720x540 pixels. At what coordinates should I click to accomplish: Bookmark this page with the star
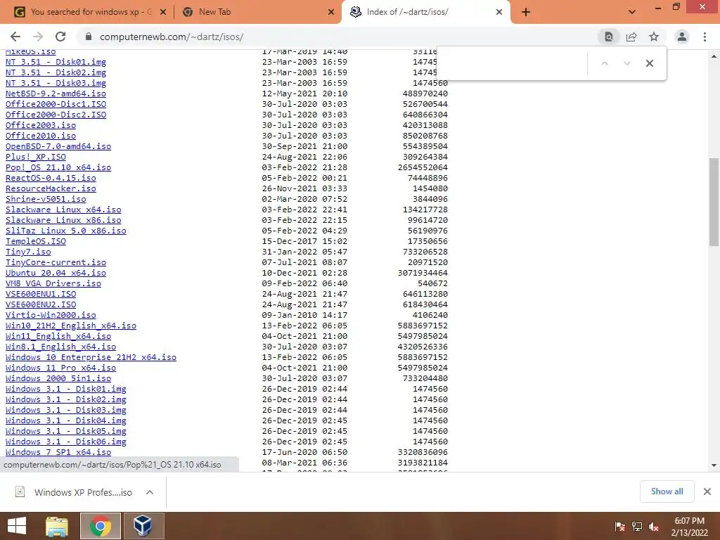(x=654, y=37)
